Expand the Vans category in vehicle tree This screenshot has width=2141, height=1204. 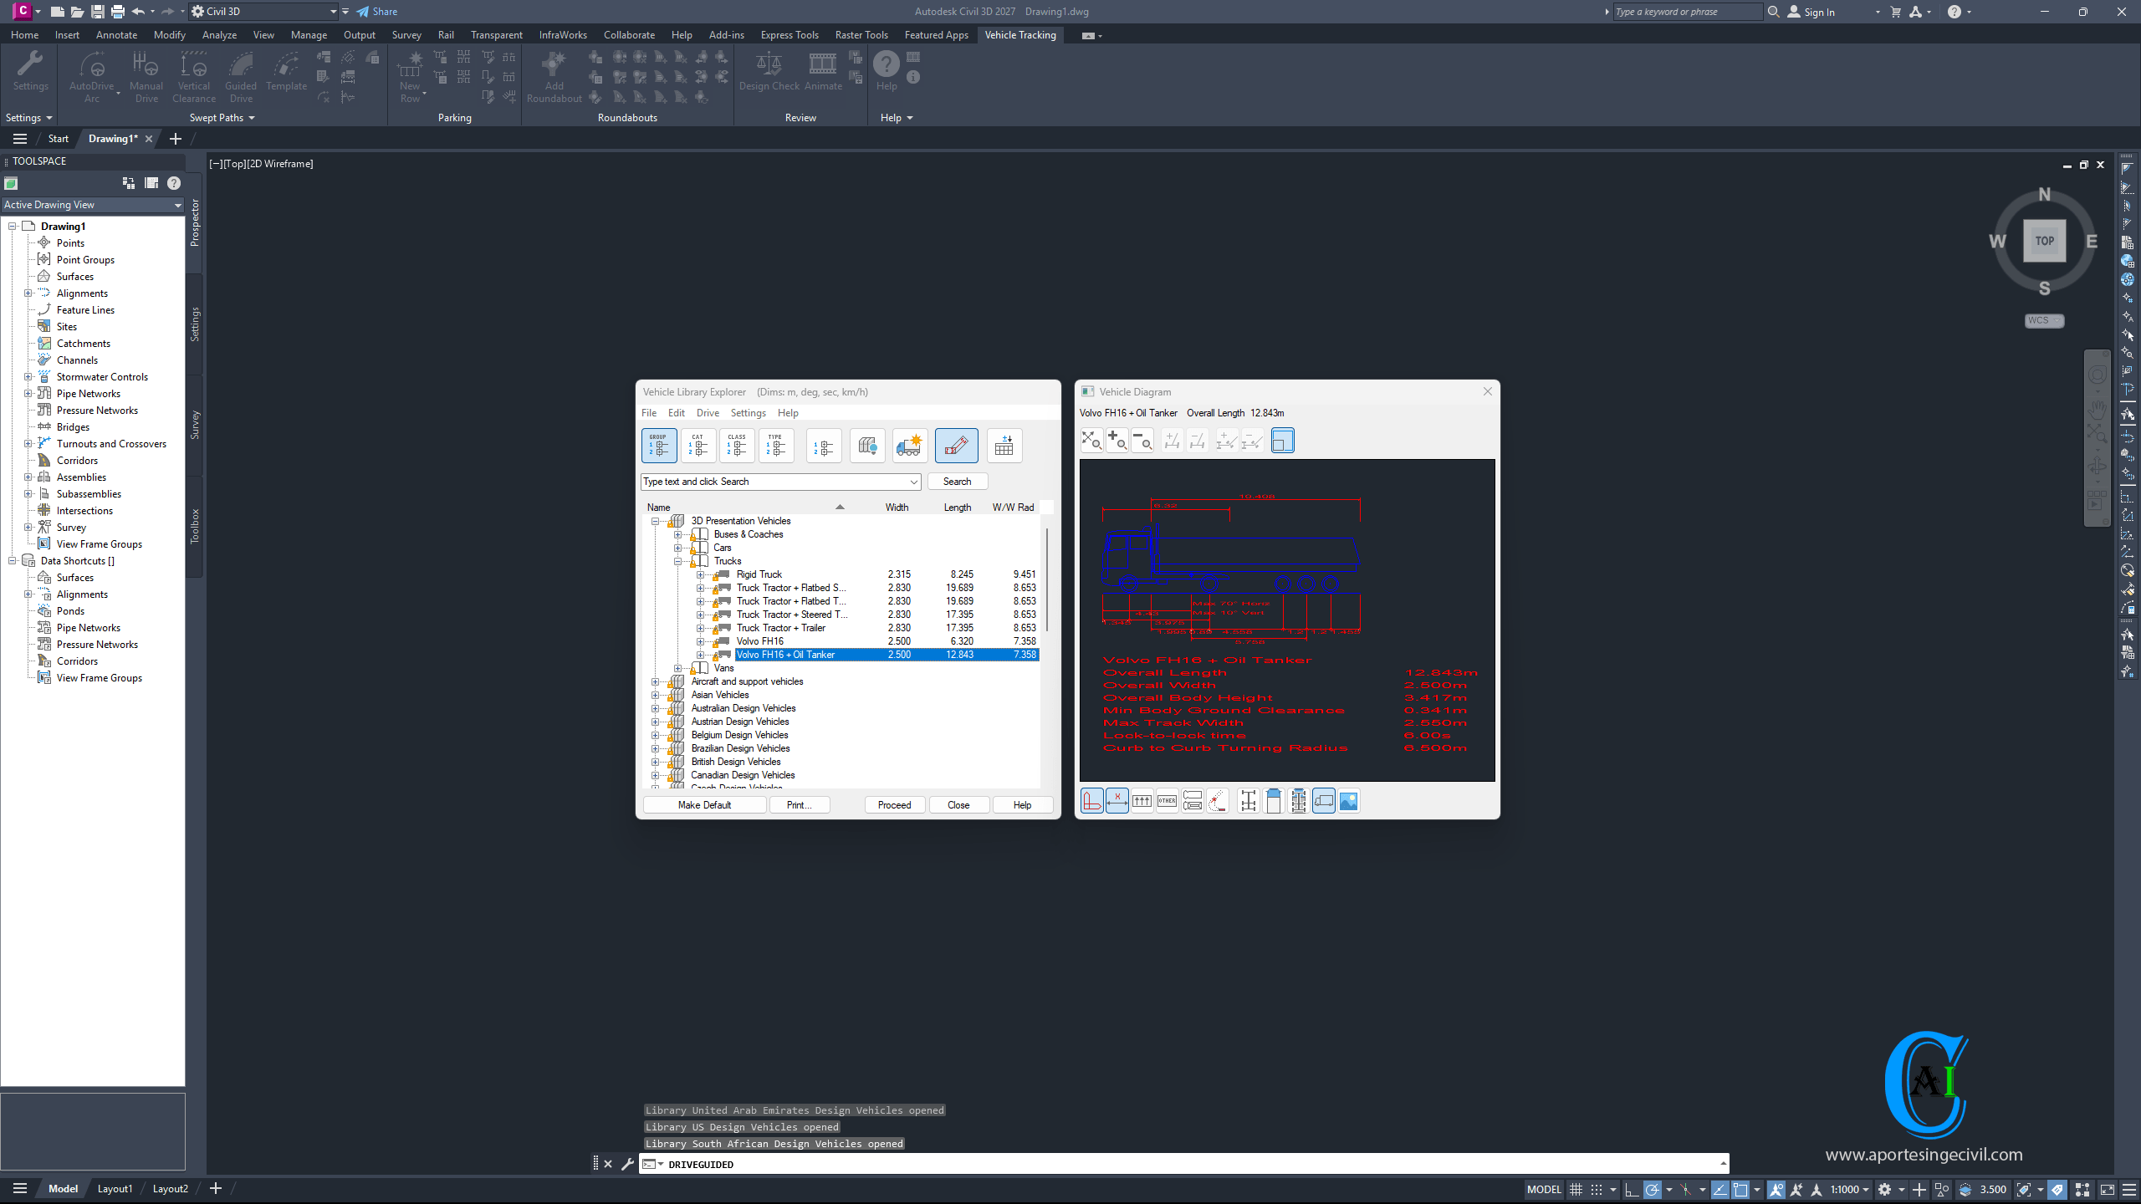tap(678, 668)
